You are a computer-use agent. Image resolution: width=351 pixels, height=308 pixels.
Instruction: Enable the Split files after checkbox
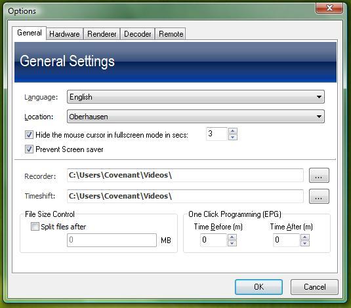point(35,226)
